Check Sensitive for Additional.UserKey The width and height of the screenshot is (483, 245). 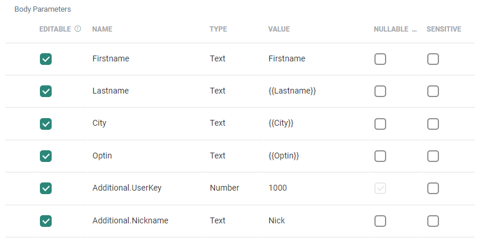pyautogui.click(x=433, y=188)
